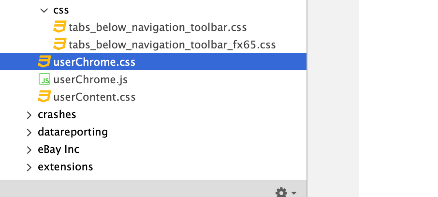
Task: Click the CSS icon beside tabs_below_navigation_toolbar_fx65.css
Action: 60,45
